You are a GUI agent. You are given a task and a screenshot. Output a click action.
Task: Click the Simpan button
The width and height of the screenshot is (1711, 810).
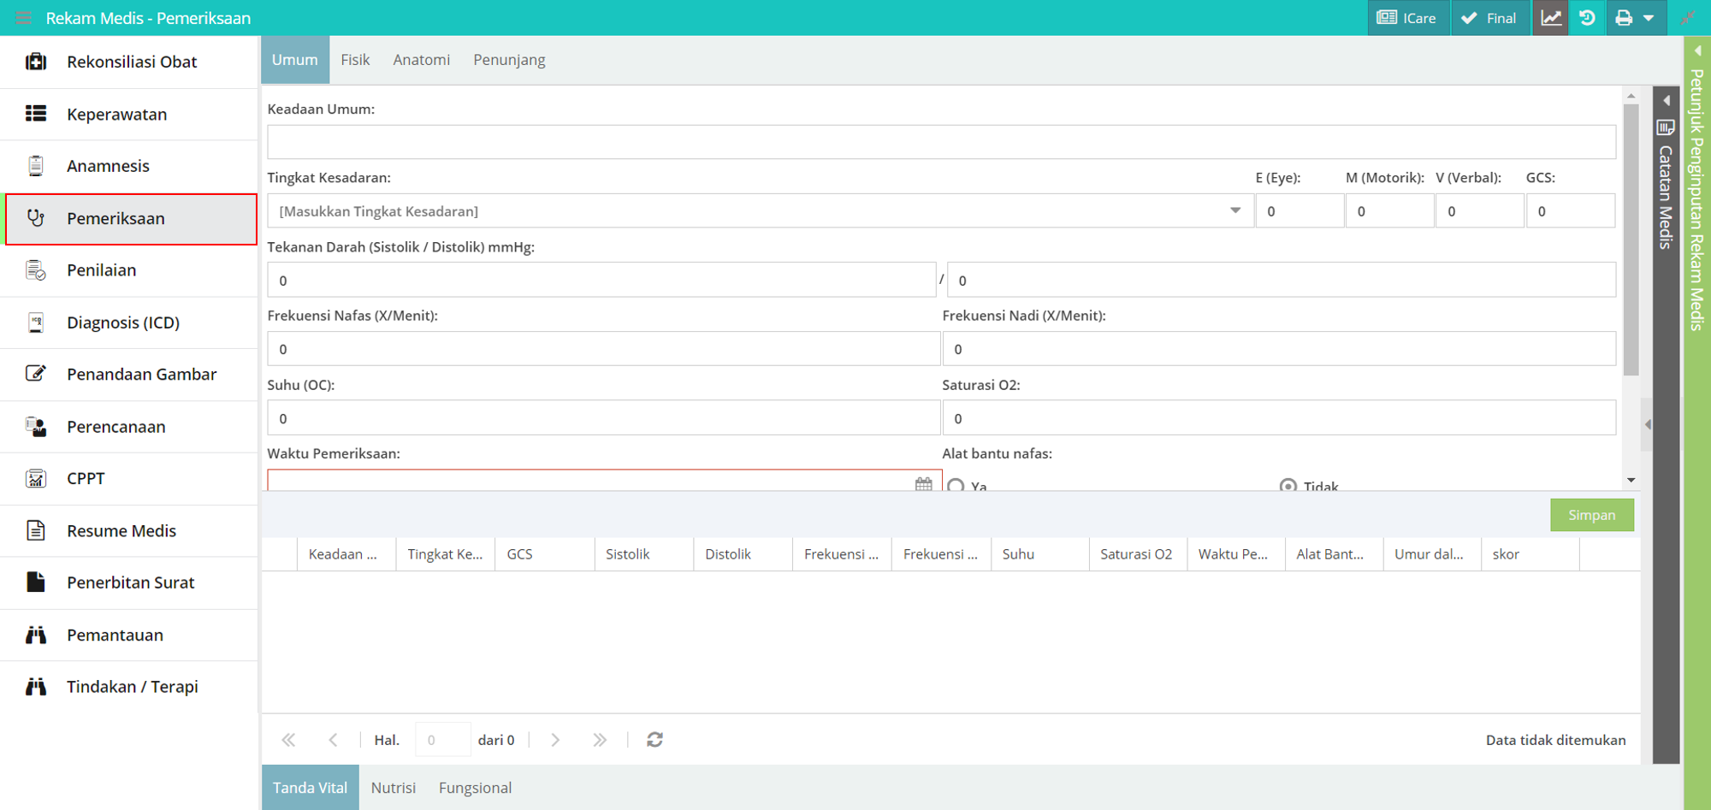pos(1592,515)
